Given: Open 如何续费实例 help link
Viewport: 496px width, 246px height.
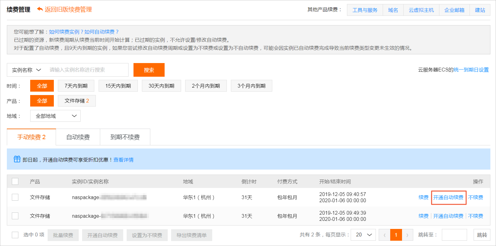Looking at the screenshot, I should (x=66, y=32).
